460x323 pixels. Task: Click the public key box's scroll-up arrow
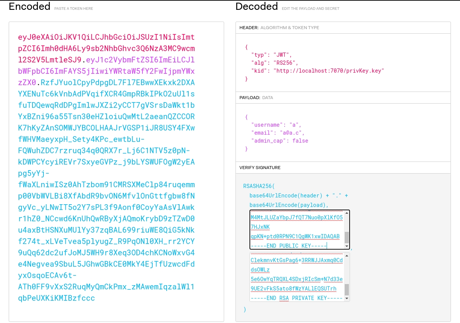coord(347,214)
